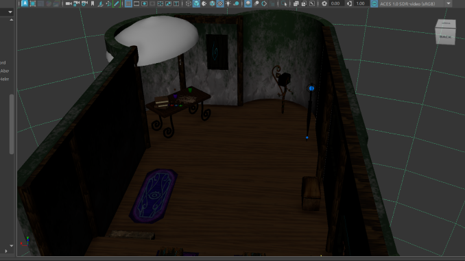Expand the left panel top dropdown arrow
This screenshot has width=465, height=261.
pos(10,12)
